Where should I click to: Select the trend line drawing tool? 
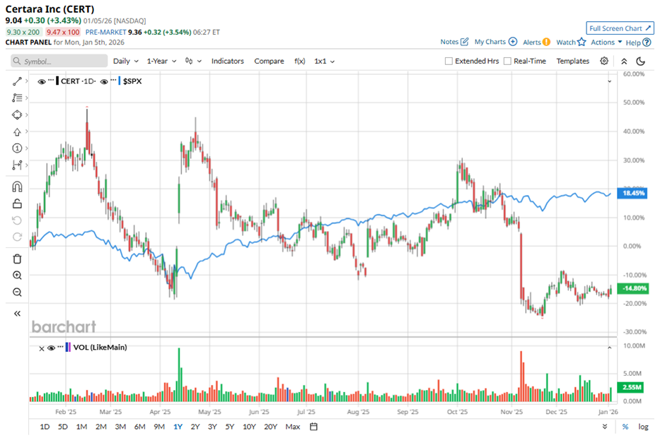click(x=17, y=81)
